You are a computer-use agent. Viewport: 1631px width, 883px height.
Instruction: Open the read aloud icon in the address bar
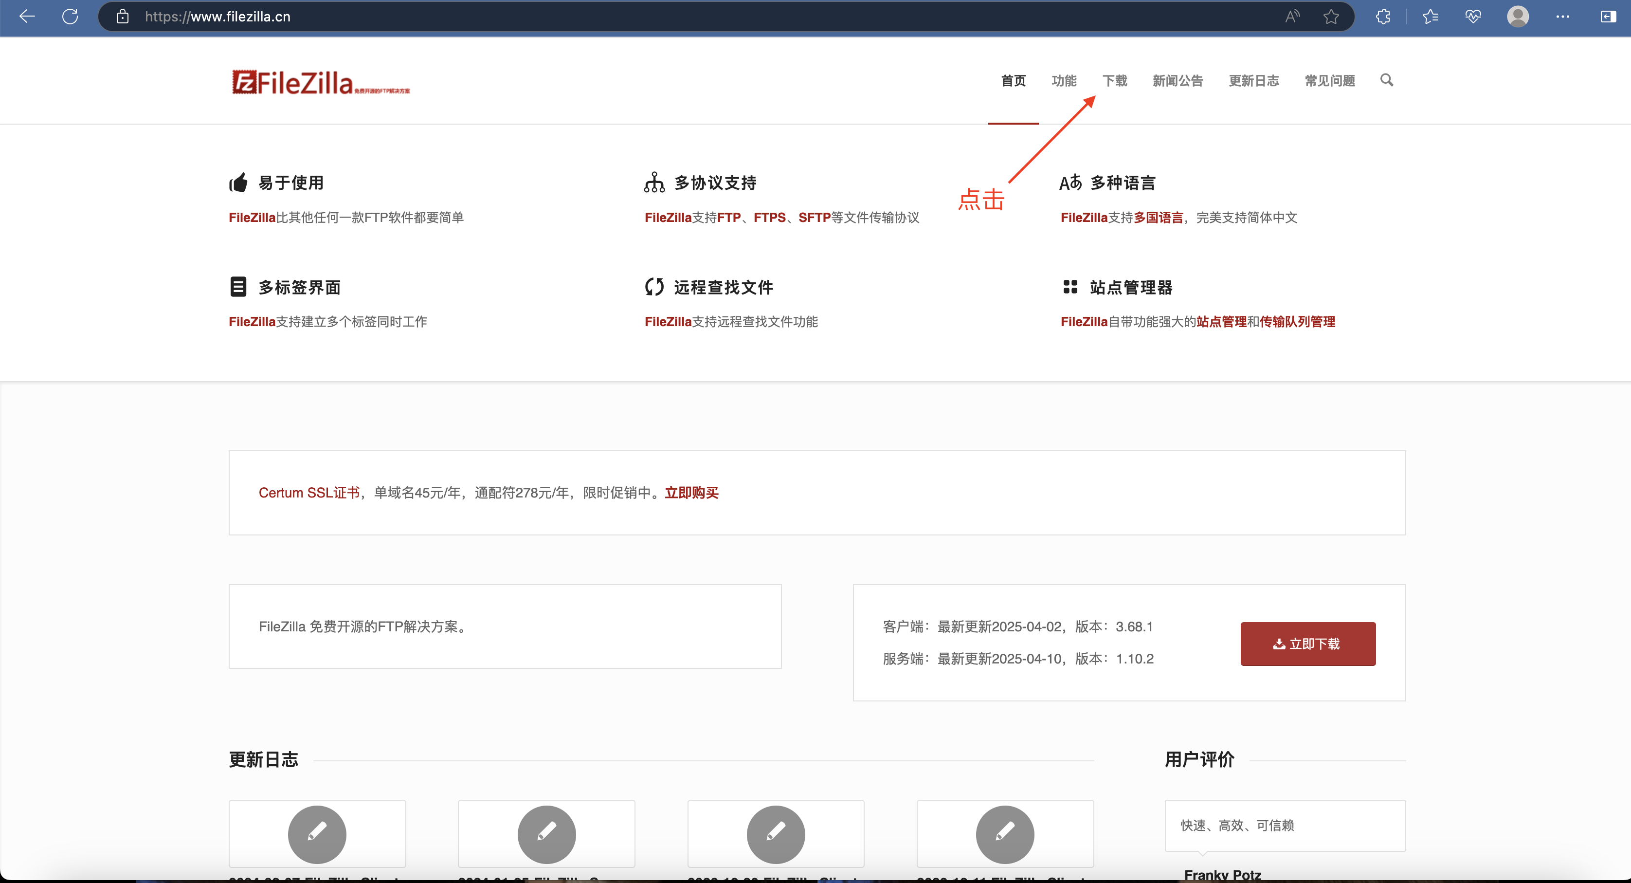(1292, 17)
